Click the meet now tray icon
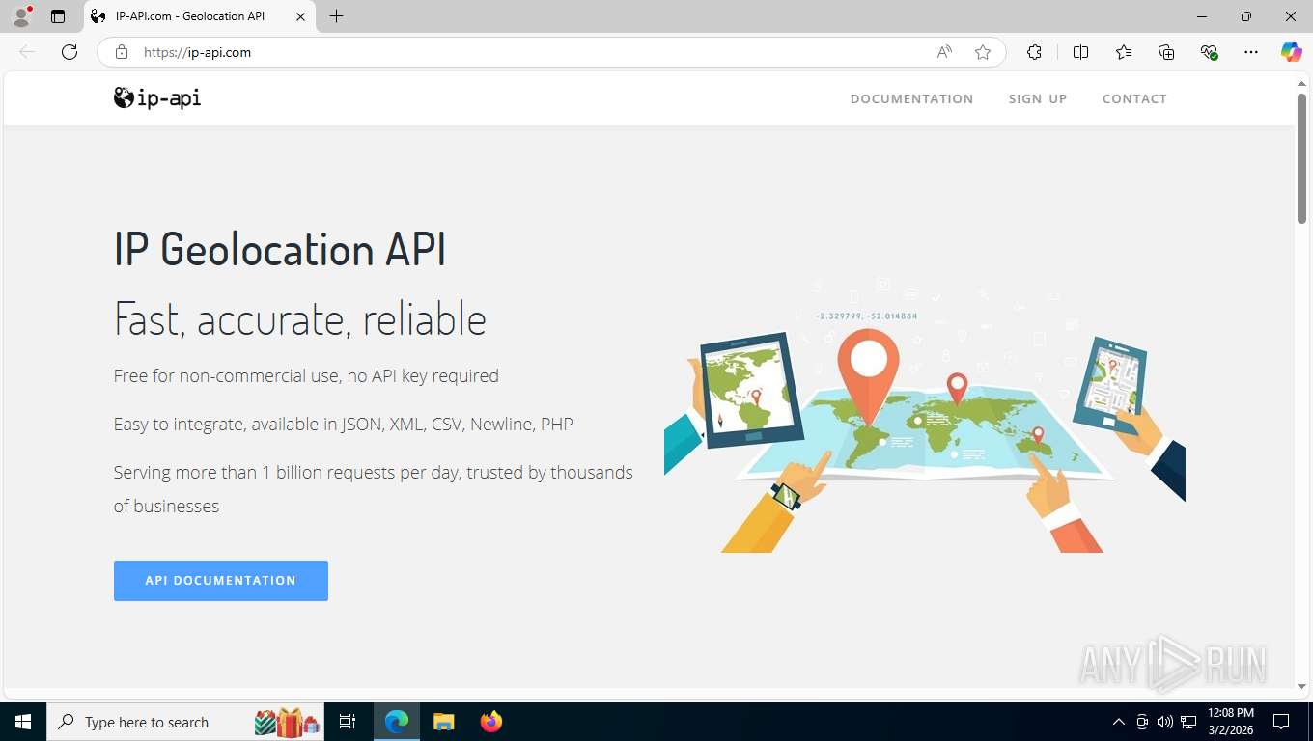Screen dimensions: 1313x741 click(x=1142, y=722)
